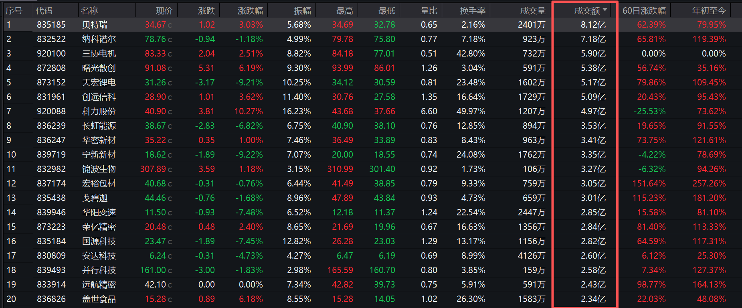Click turnover value 2.34亿
742x308 pixels.
coord(593,299)
